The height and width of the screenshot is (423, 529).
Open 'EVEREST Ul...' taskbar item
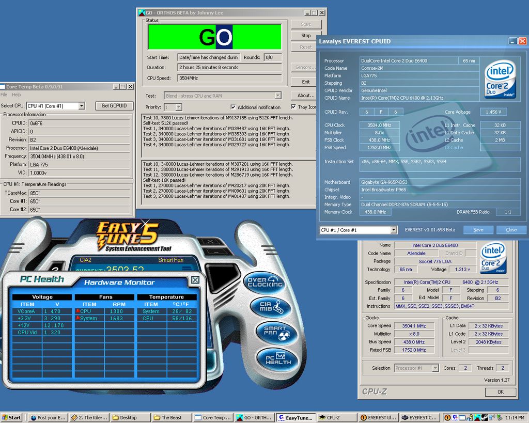[378, 418]
